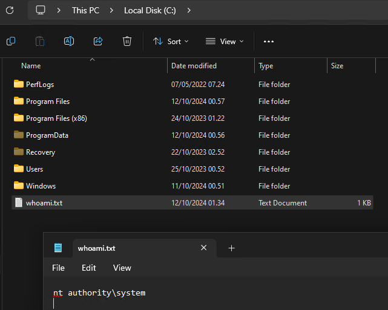
Task: Click the Delete trash can icon
Action: 127,41
